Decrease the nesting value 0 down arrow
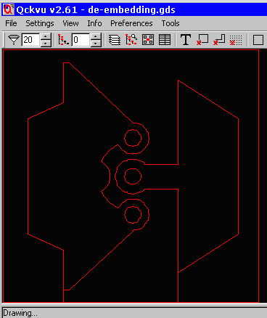Viewport: 267px width, 318px height. (96, 43)
